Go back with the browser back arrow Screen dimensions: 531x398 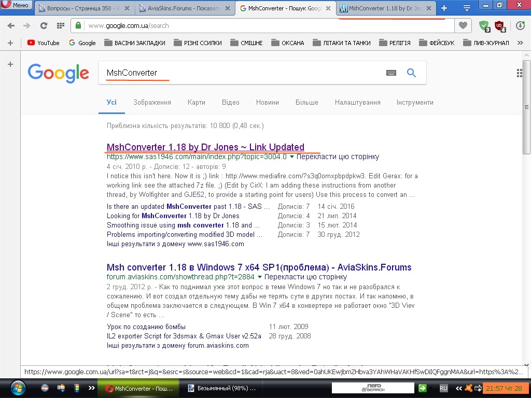[11, 26]
